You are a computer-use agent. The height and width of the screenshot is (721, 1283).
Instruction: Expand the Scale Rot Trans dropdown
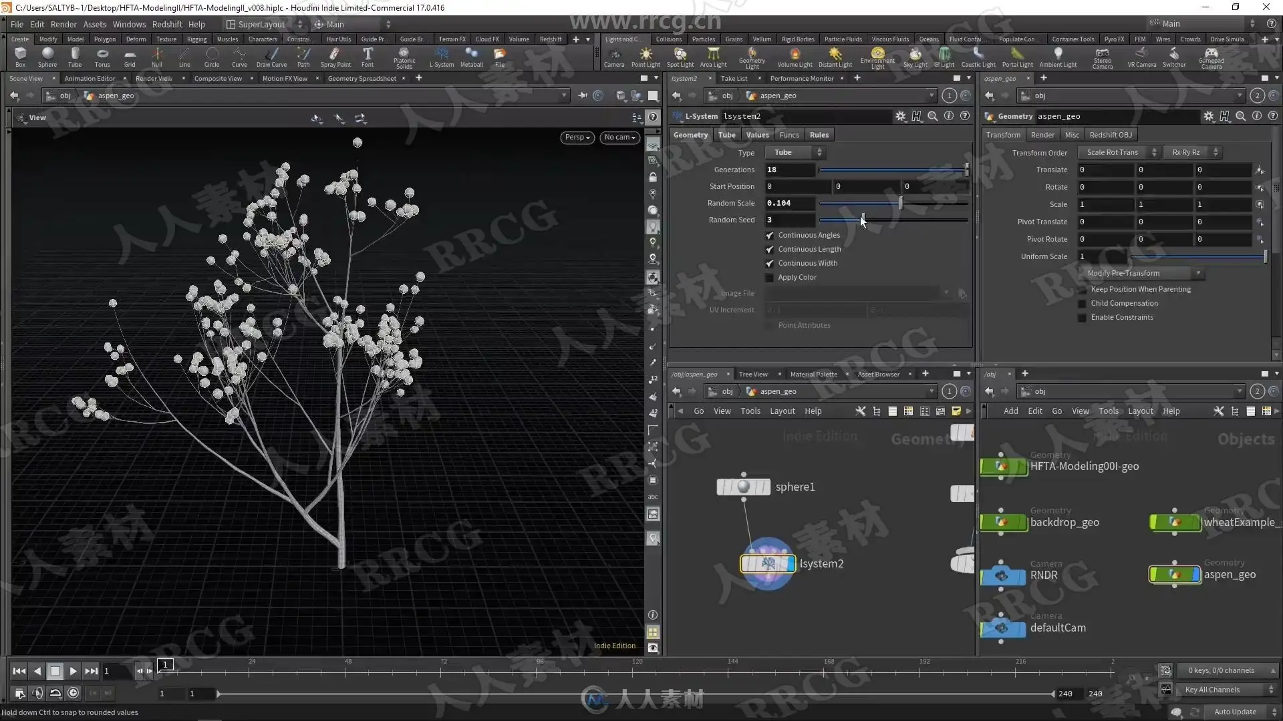pyautogui.click(x=1121, y=153)
